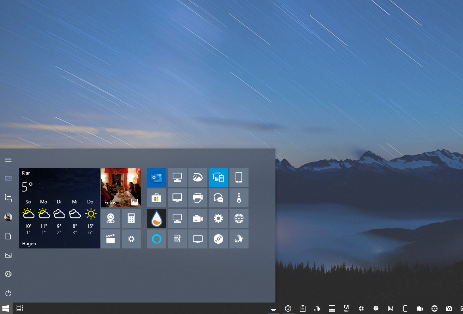463x314 pixels.
Task: Open the Outlook tile in Start menu
Action: point(156,177)
